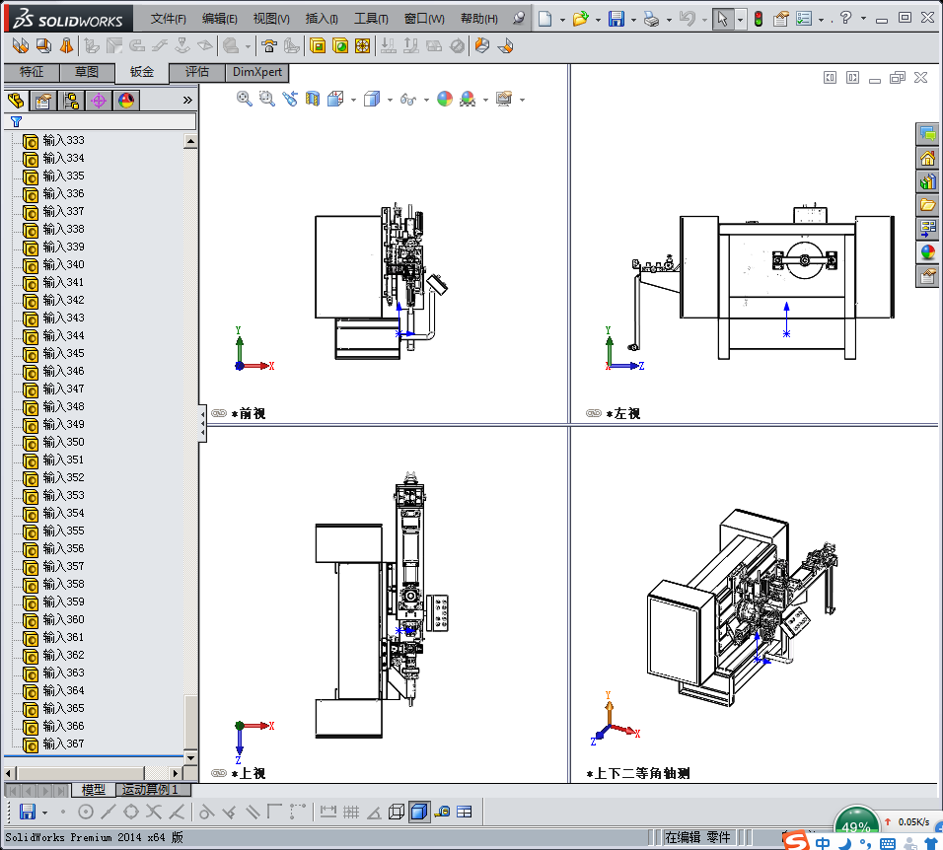The image size is (943, 850).
Task: Open the Hide/Show Items dropdown arrow
Action: [426, 100]
